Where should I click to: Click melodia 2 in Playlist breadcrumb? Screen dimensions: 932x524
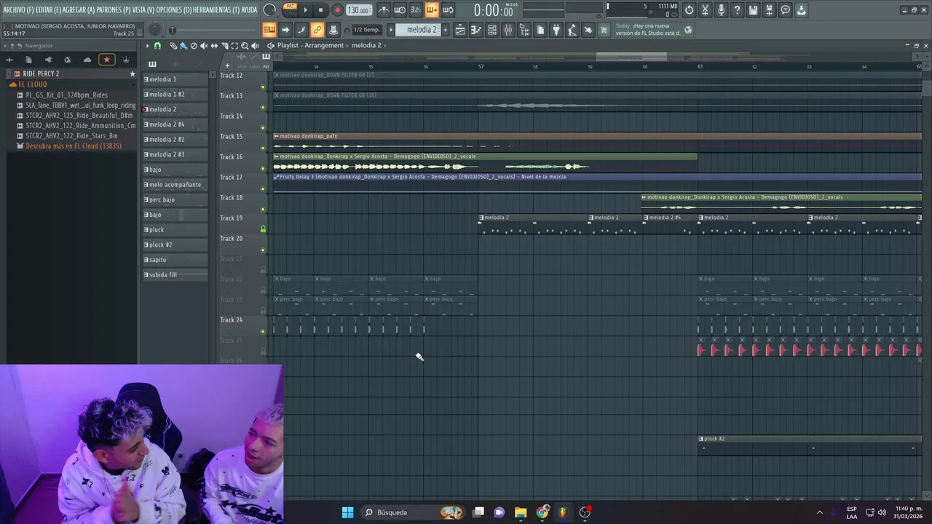[366, 45]
